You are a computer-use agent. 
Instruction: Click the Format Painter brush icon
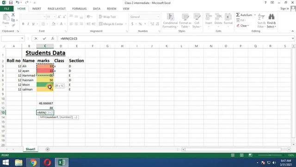13,25
